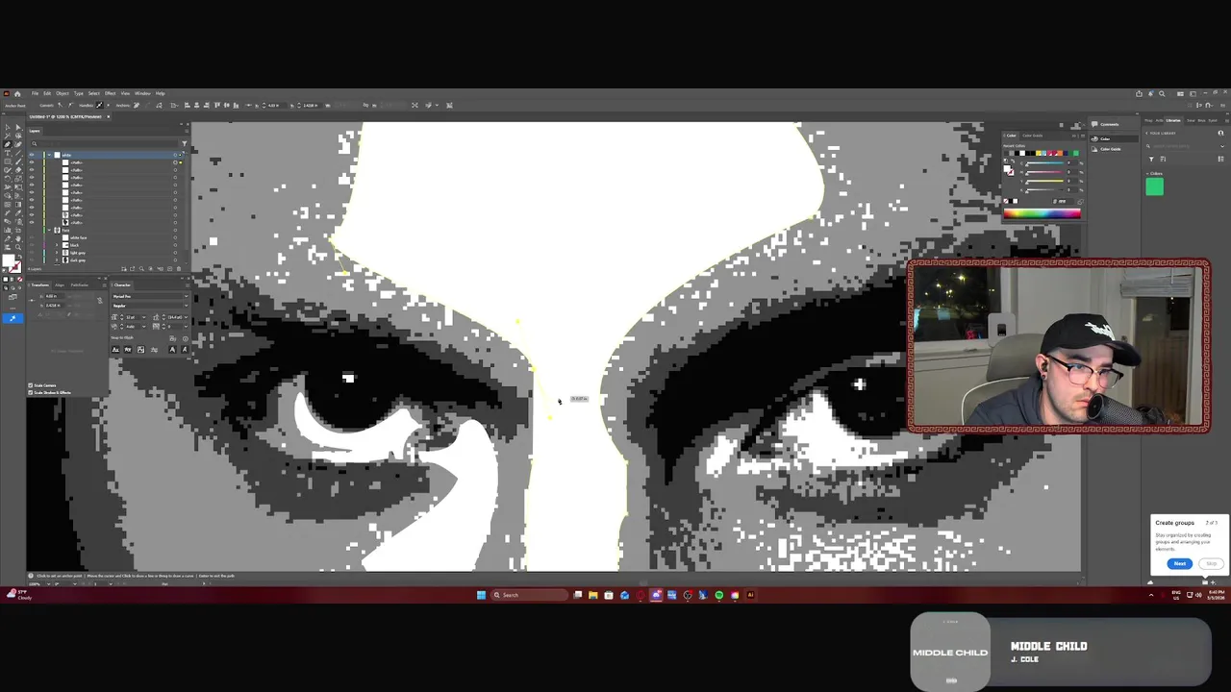Toggle the Scale Corners checkbox
This screenshot has height=692, width=1231.
pos(30,385)
